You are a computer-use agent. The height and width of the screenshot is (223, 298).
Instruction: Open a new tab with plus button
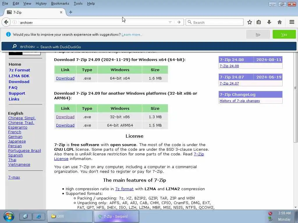point(71,12)
